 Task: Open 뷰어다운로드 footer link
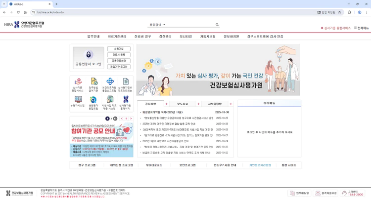154,165
